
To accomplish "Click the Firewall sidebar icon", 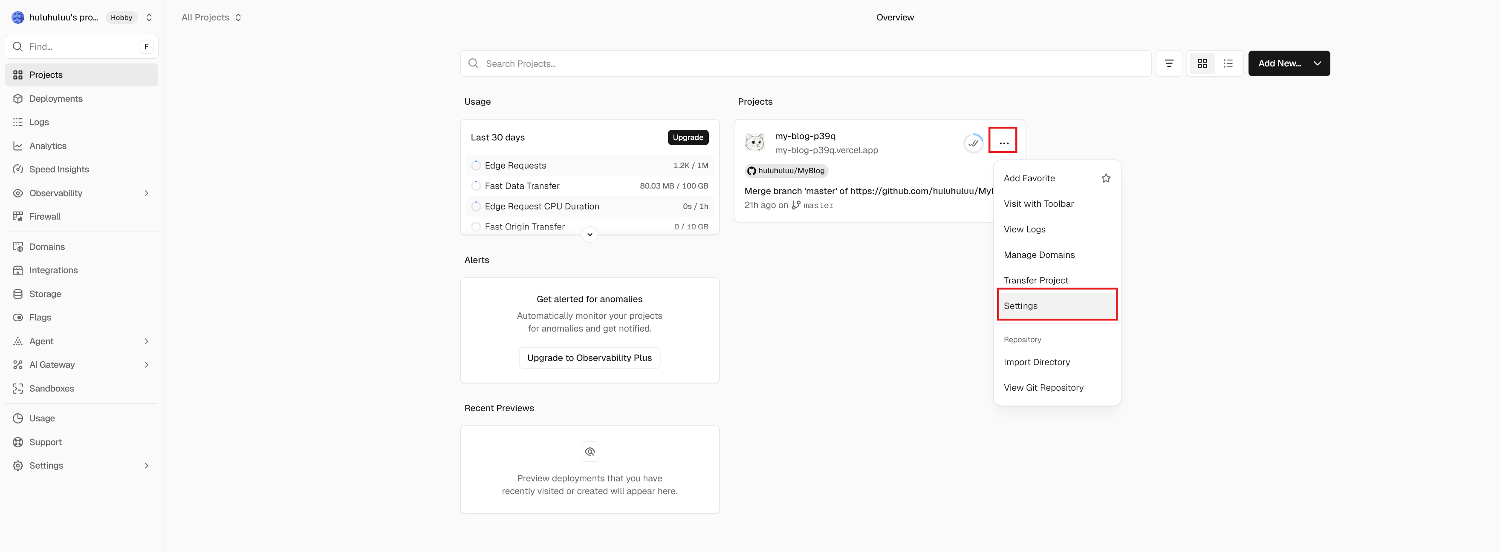I will pyautogui.click(x=18, y=216).
